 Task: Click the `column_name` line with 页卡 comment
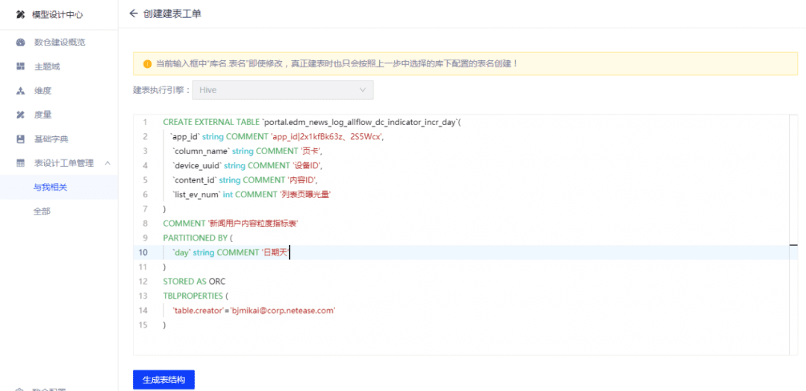tap(247, 151)
